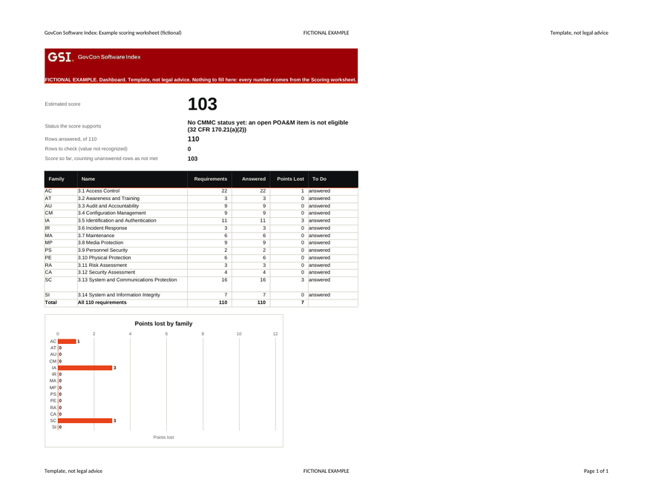Viewport: 653px width, 504px height.
Task: Click the 'Template, not legal advice' footer text
Action: (x=73, y=471)
